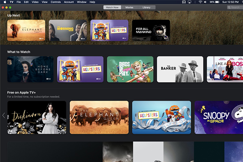
Task: Open the View menu
Action: click(45, 2)
